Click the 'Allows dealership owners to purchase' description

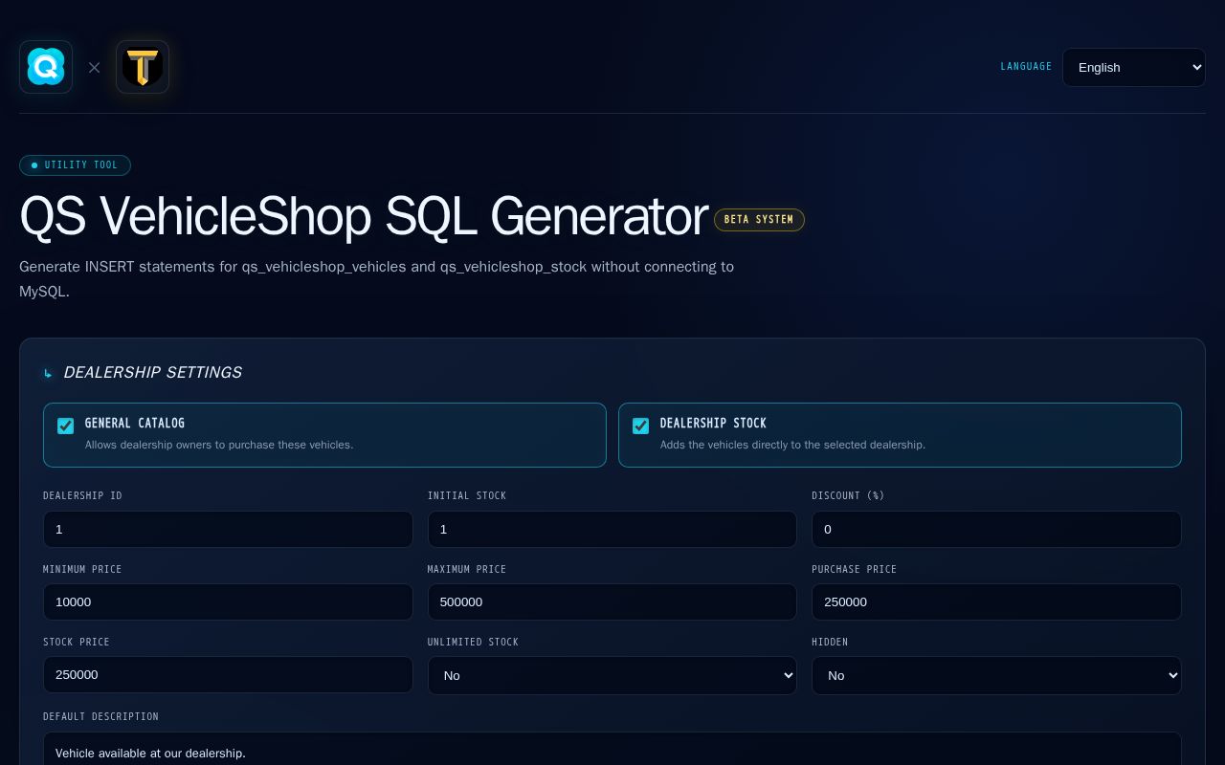point(219,445)
